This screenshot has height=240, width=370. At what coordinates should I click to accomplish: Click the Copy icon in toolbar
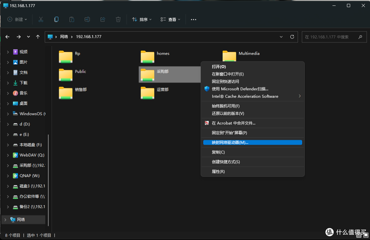coord(56,19)
